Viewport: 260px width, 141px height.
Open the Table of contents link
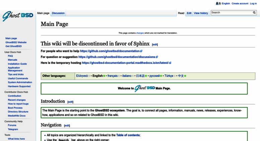click(128, 135)
